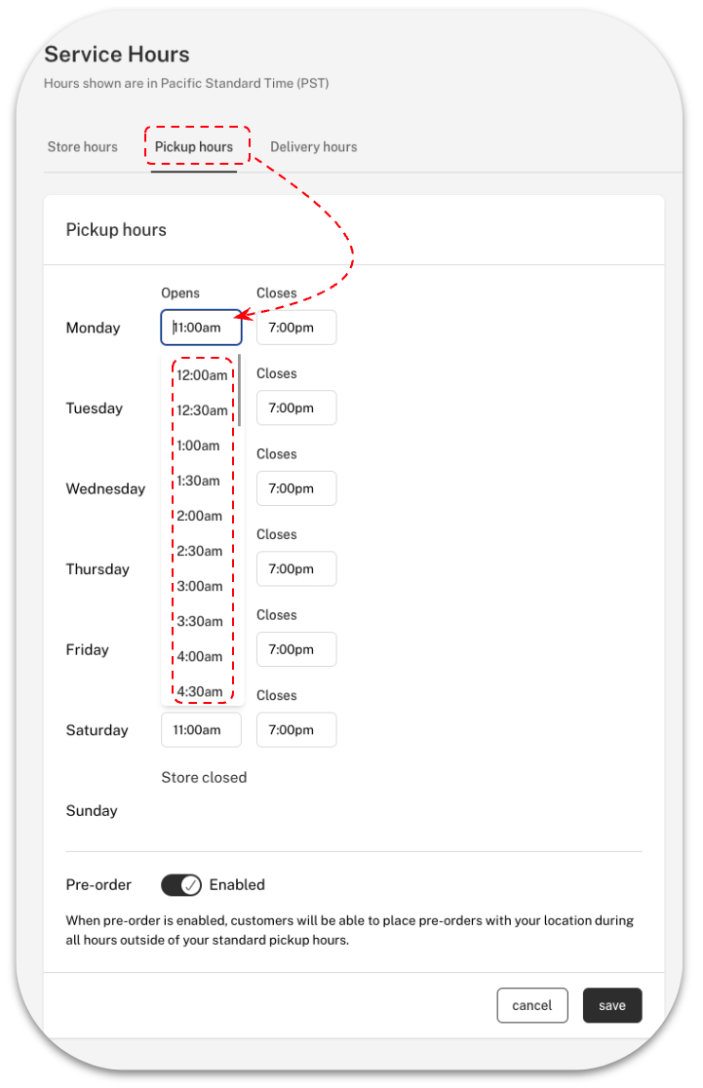Click the time list scrollbar thumb
This screenshot has height=1088, width=703.
240,390
